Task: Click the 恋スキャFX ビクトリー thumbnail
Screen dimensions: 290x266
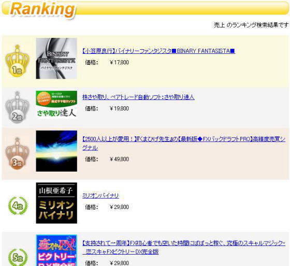Action: coord(56,250)
